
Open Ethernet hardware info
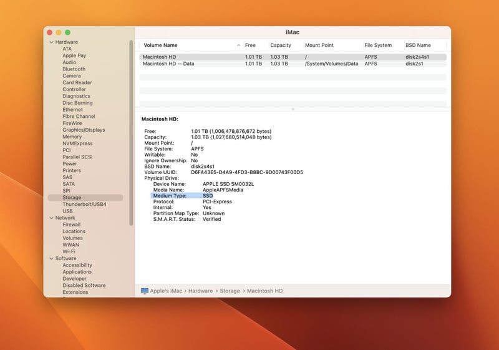[x=72, y=109]
